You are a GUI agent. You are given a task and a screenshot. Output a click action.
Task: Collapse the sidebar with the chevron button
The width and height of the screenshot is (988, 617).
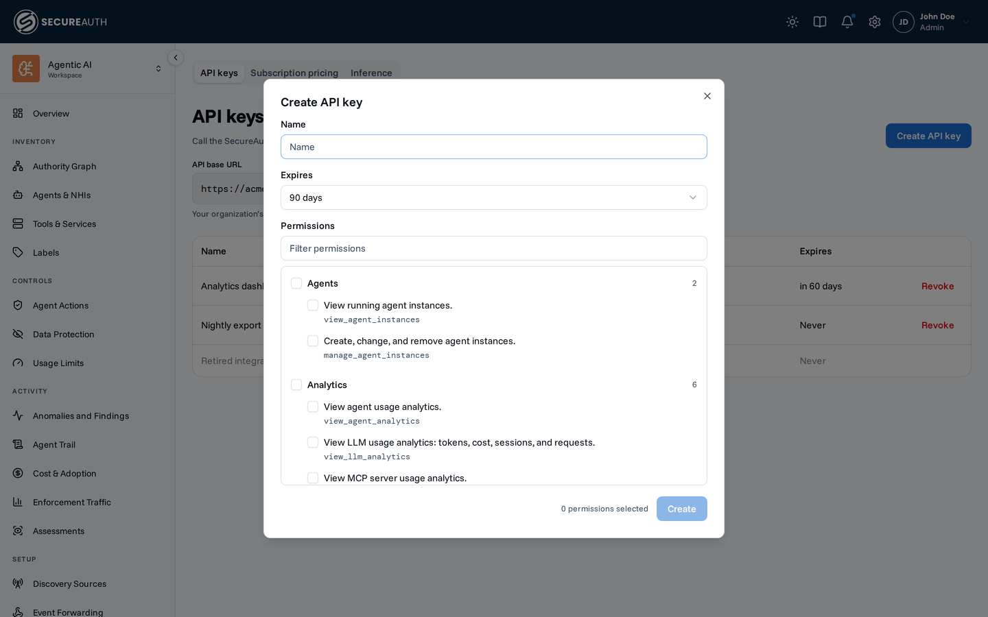coord(176,58)
